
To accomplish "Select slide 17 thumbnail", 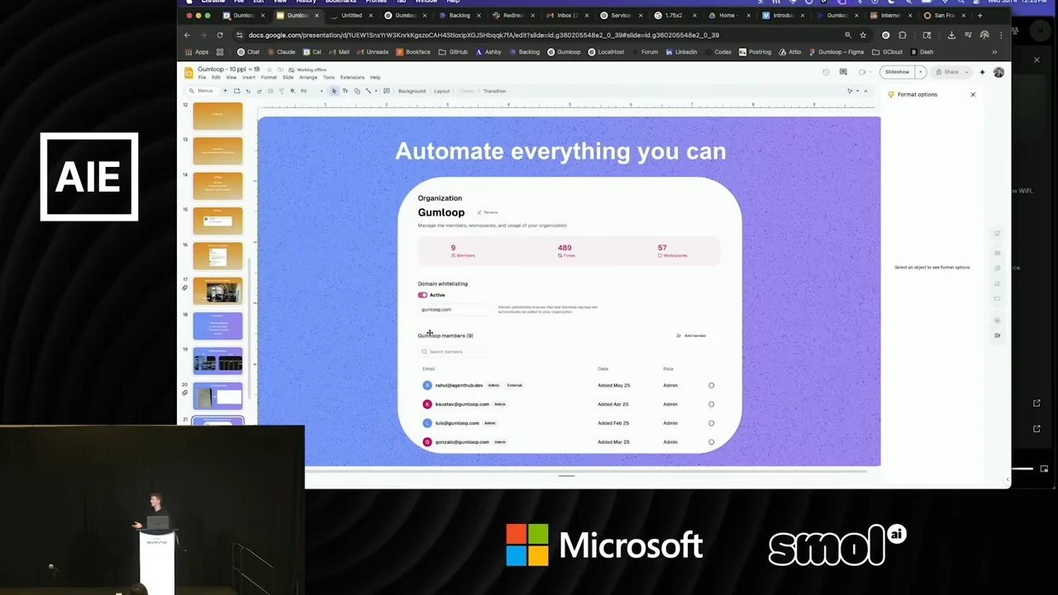I will click(218, 291).
